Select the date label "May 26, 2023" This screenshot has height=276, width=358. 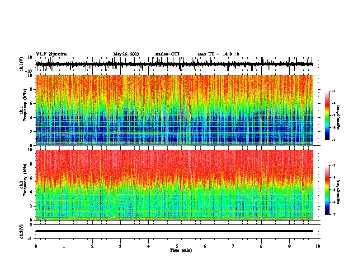[126, 54]
